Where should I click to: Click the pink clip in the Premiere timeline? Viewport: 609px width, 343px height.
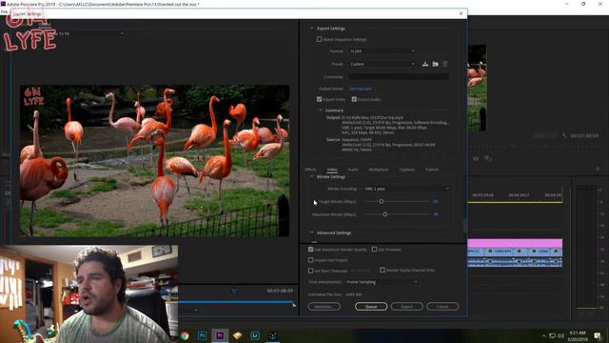pos(515,243)
